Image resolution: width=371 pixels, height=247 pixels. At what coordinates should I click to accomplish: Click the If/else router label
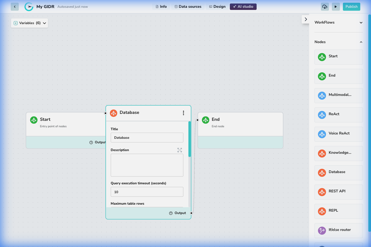tap(340, 230)
